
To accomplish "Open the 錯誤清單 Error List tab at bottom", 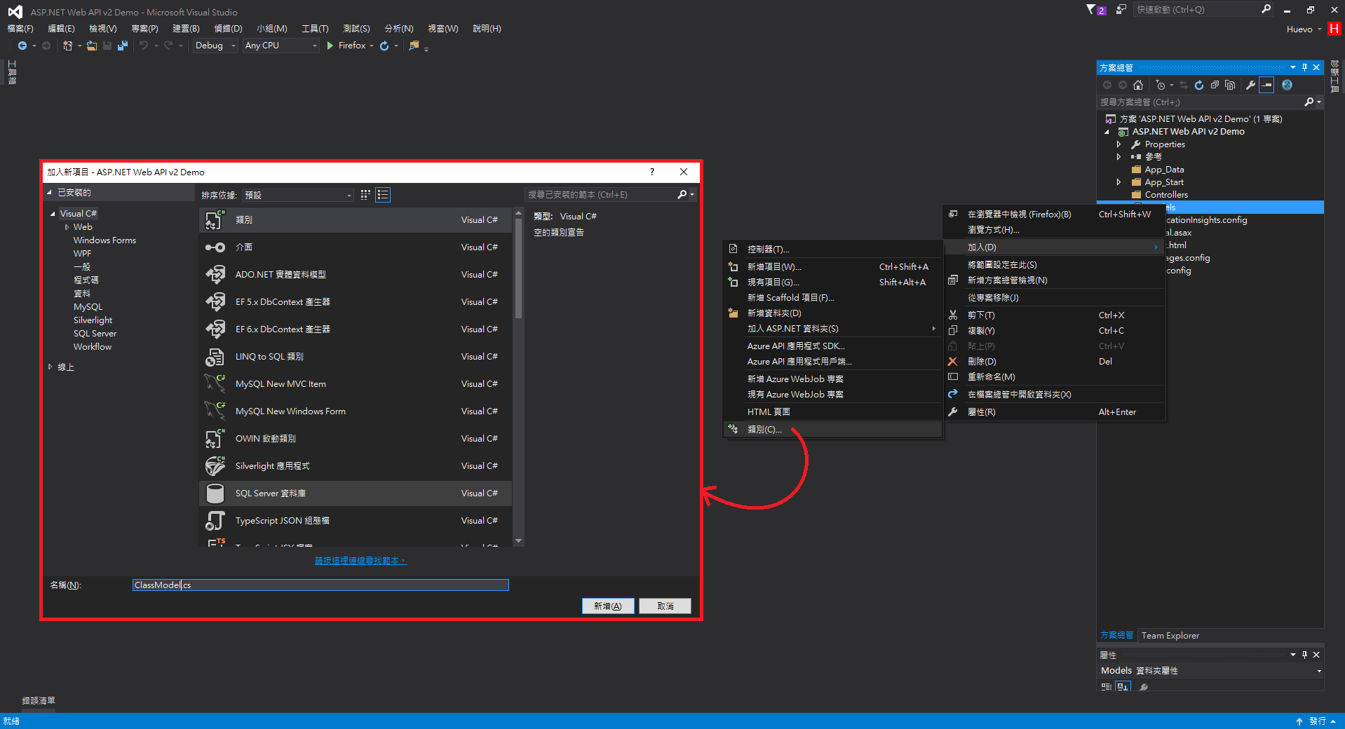I will point(39,700).
